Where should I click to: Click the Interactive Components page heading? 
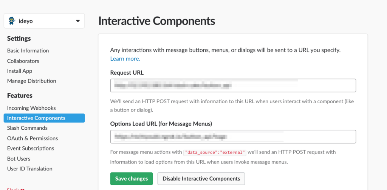pos(157,21)
